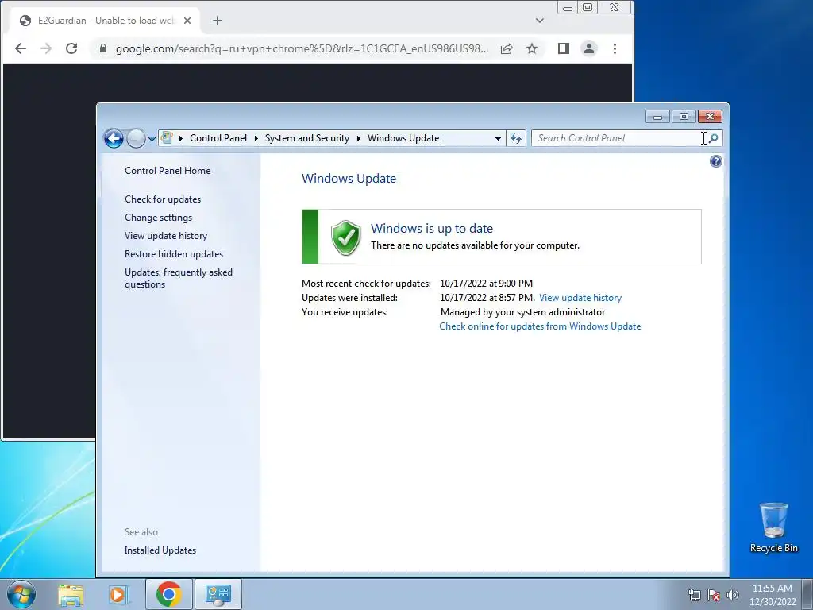Open View update history in sidebar

pyautogui.click(x=166, y=235)
